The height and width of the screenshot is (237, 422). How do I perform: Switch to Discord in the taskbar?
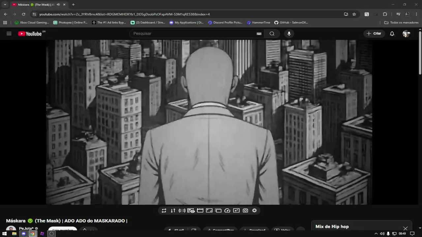tap(23, 234)
